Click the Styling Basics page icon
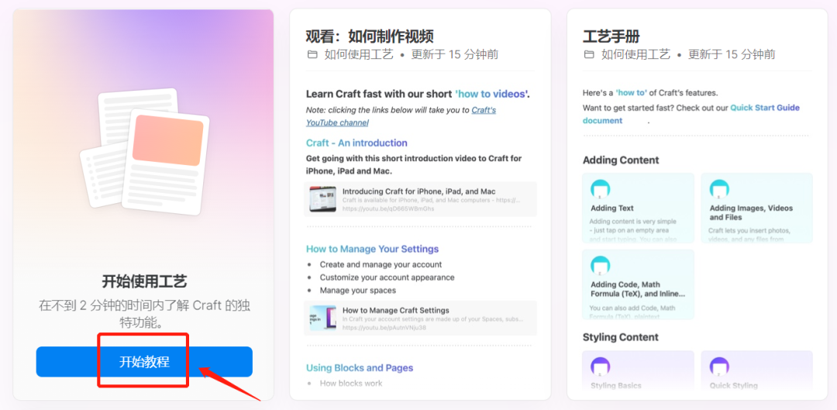The height and width of the screenshot is (410, 837). [x=600, y=367]
